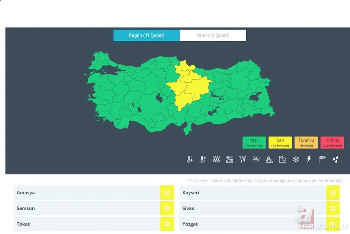Select the thunderstorm lightning icon
Screen dimensions: 350x234
click(309, 159)
